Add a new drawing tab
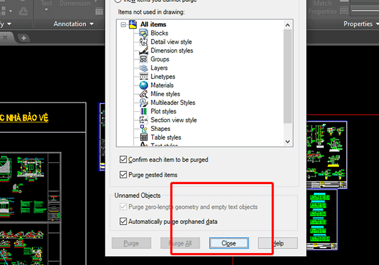Screen dimensions: 379x265 click(24, 38)
